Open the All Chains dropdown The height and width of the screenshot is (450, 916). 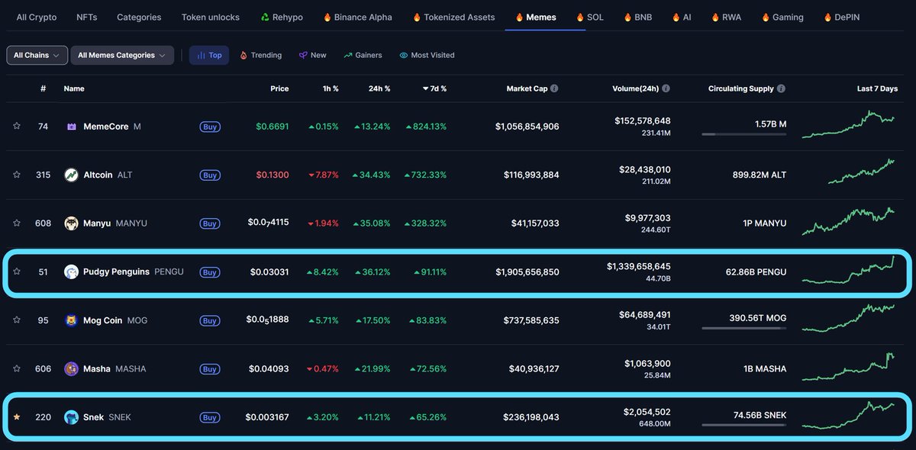point(37,55)
